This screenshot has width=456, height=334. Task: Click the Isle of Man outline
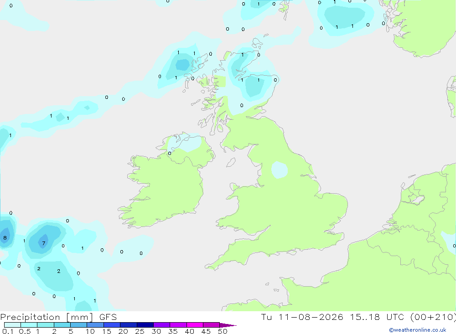click(231, 162)
